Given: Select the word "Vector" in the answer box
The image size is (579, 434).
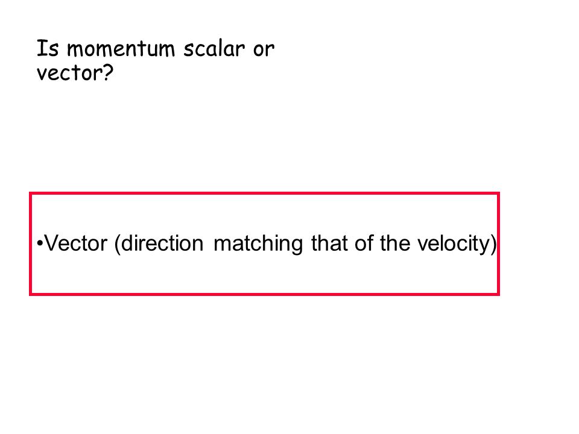Looking at the screenshot, I should point(76,244).
